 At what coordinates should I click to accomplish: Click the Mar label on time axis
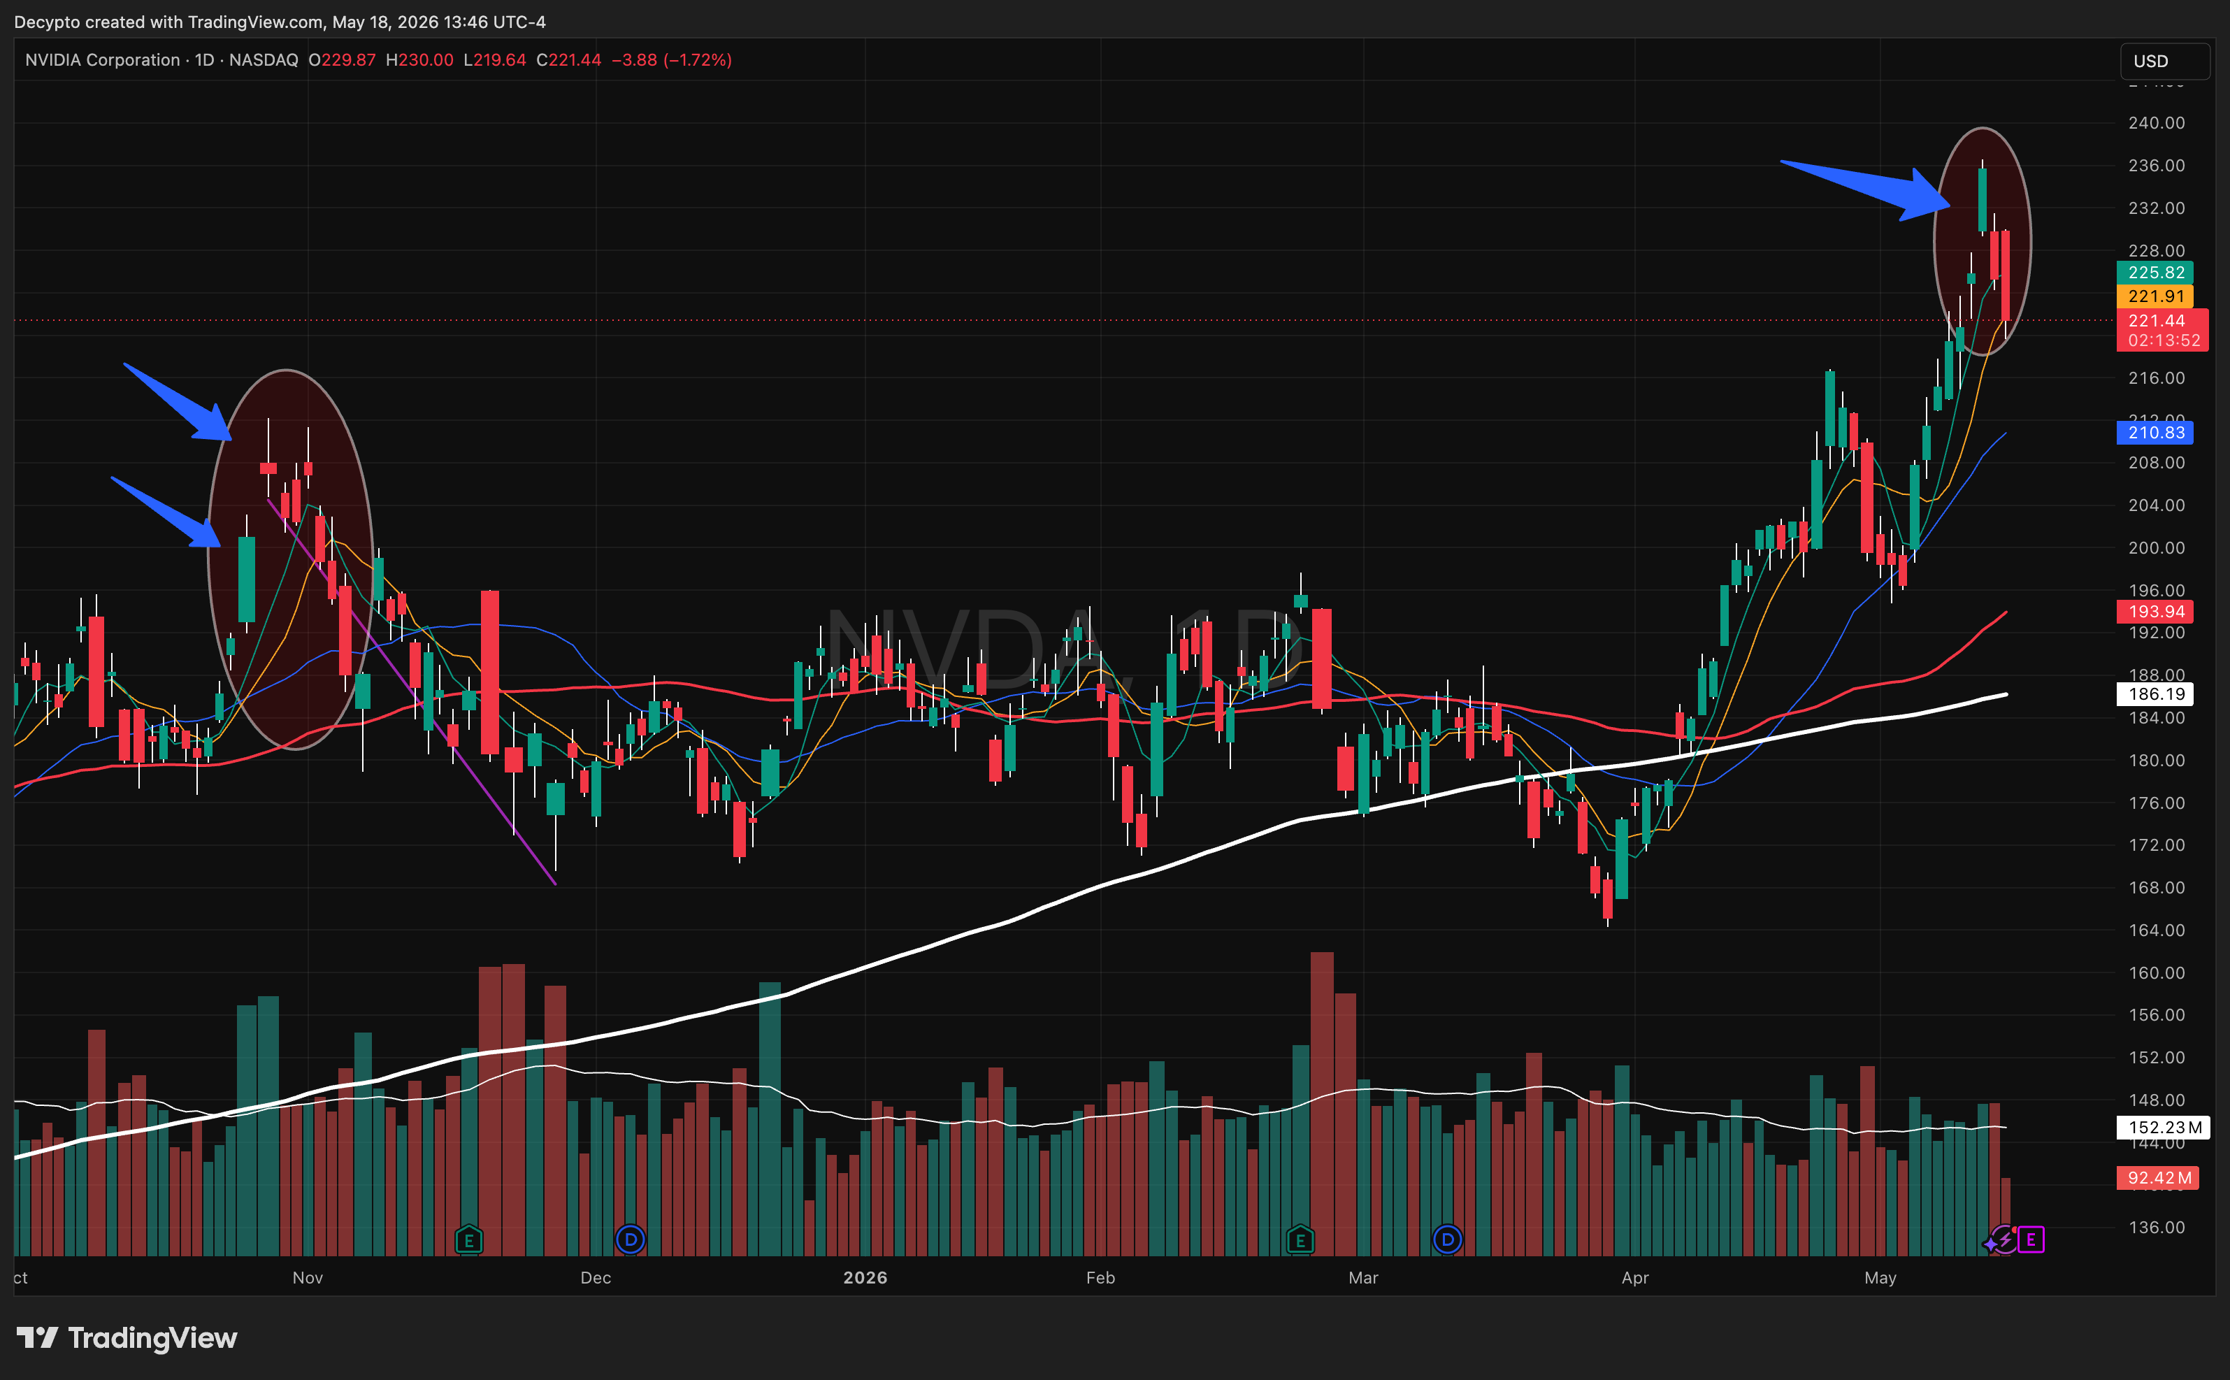(x=1363, y=1278)
